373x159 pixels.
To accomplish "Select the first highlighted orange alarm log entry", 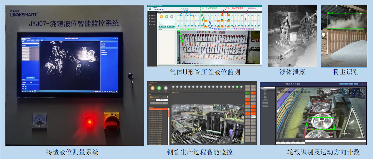I will point(158,109).
